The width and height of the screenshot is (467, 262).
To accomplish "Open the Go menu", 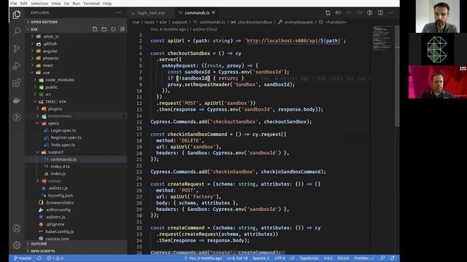I will coord(66,4).
